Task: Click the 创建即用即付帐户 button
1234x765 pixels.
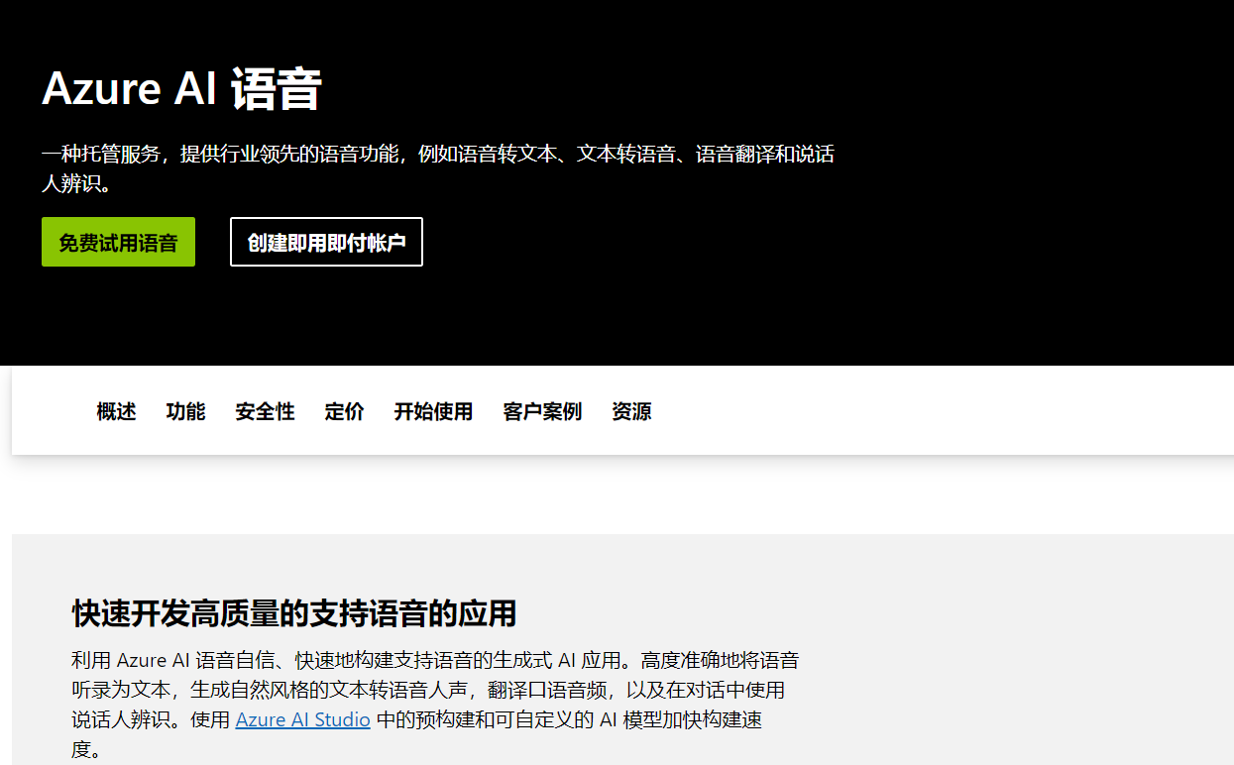Action: tap(326, 242)
